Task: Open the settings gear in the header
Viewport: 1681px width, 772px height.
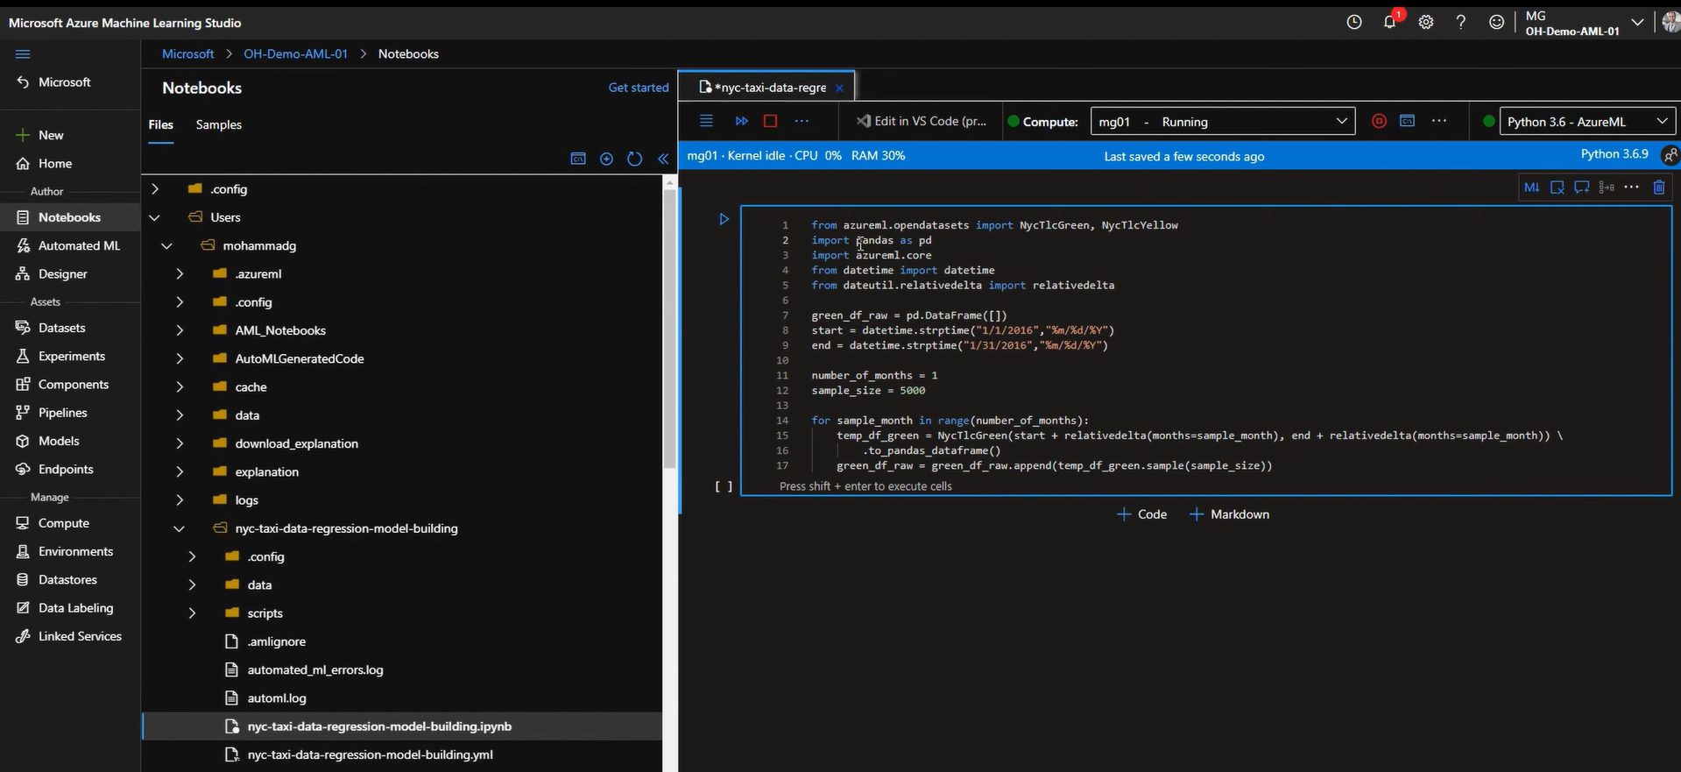Action: tap(1426, 22)
